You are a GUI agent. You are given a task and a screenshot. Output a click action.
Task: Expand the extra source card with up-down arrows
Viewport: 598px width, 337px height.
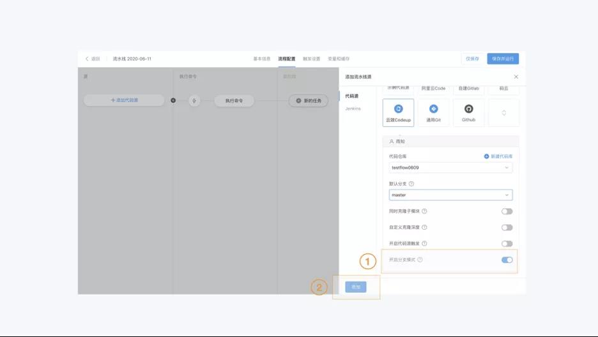[504, 113]
